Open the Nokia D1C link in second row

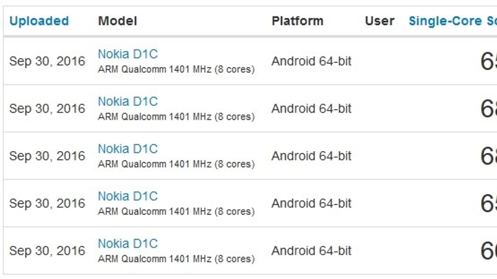coord(128,102)
